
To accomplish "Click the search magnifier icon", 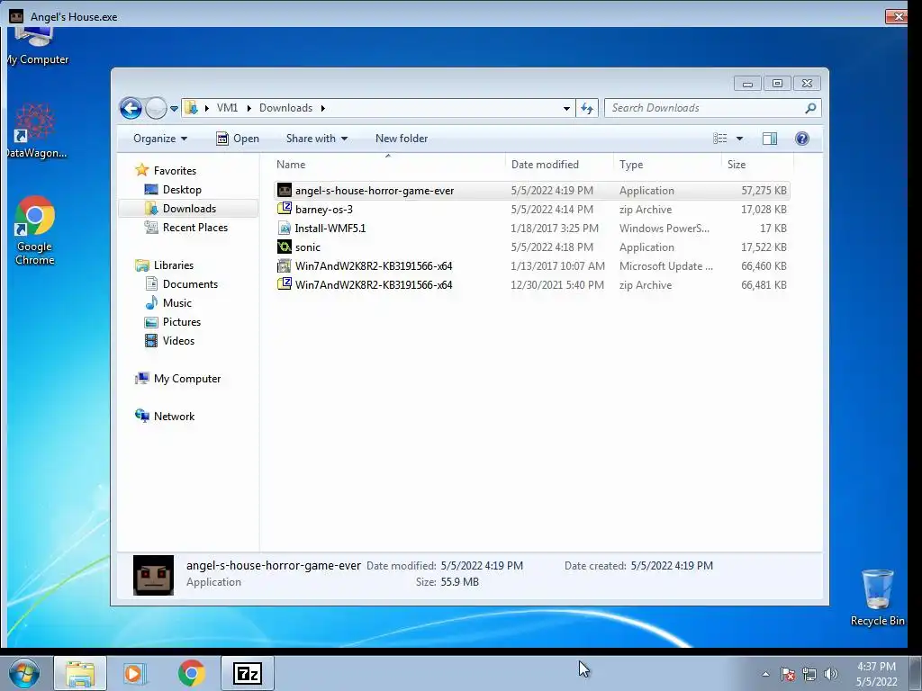I will coord(810,108).
